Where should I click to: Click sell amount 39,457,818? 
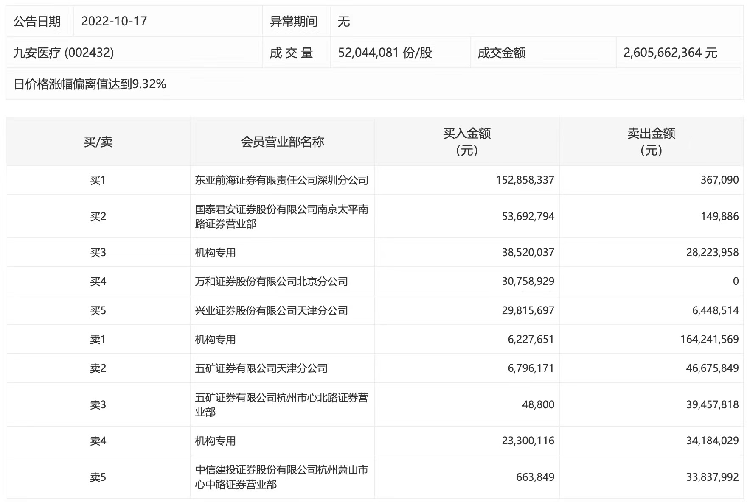click(x=712, y=404)
